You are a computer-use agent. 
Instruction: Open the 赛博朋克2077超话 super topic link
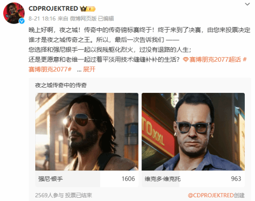[x=215, y=59]
